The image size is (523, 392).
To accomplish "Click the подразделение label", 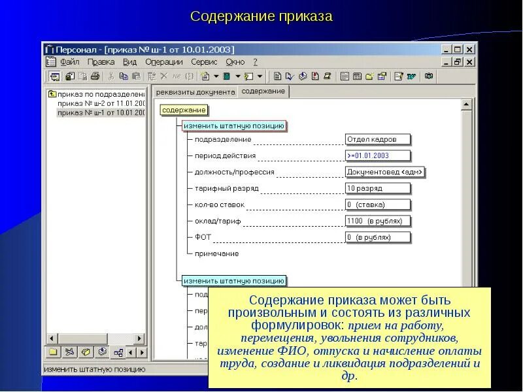I will coord(223,139).
